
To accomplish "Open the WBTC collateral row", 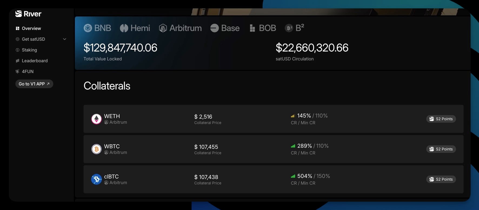I will (x=273, y=149).
